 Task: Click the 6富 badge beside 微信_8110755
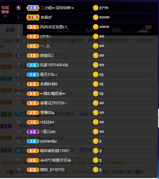[x=33, y=170]
